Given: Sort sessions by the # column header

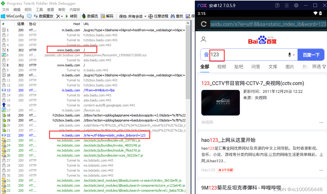Looking at the screenshot, I should pyautogui.click(x=7, y=24).
